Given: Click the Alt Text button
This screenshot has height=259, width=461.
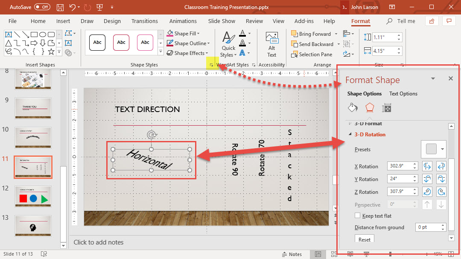Looking at the screenshot, I should coord(271,44).
